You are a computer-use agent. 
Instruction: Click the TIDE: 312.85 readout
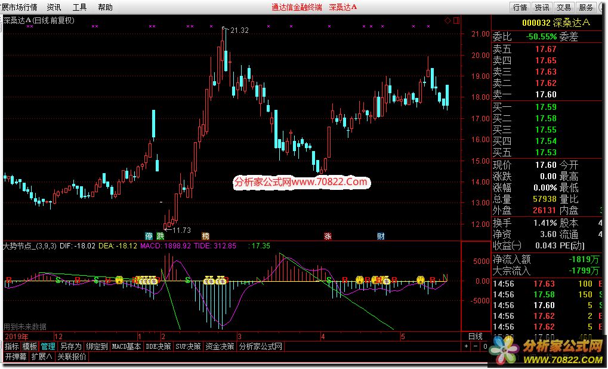click(x=215, y=246)
